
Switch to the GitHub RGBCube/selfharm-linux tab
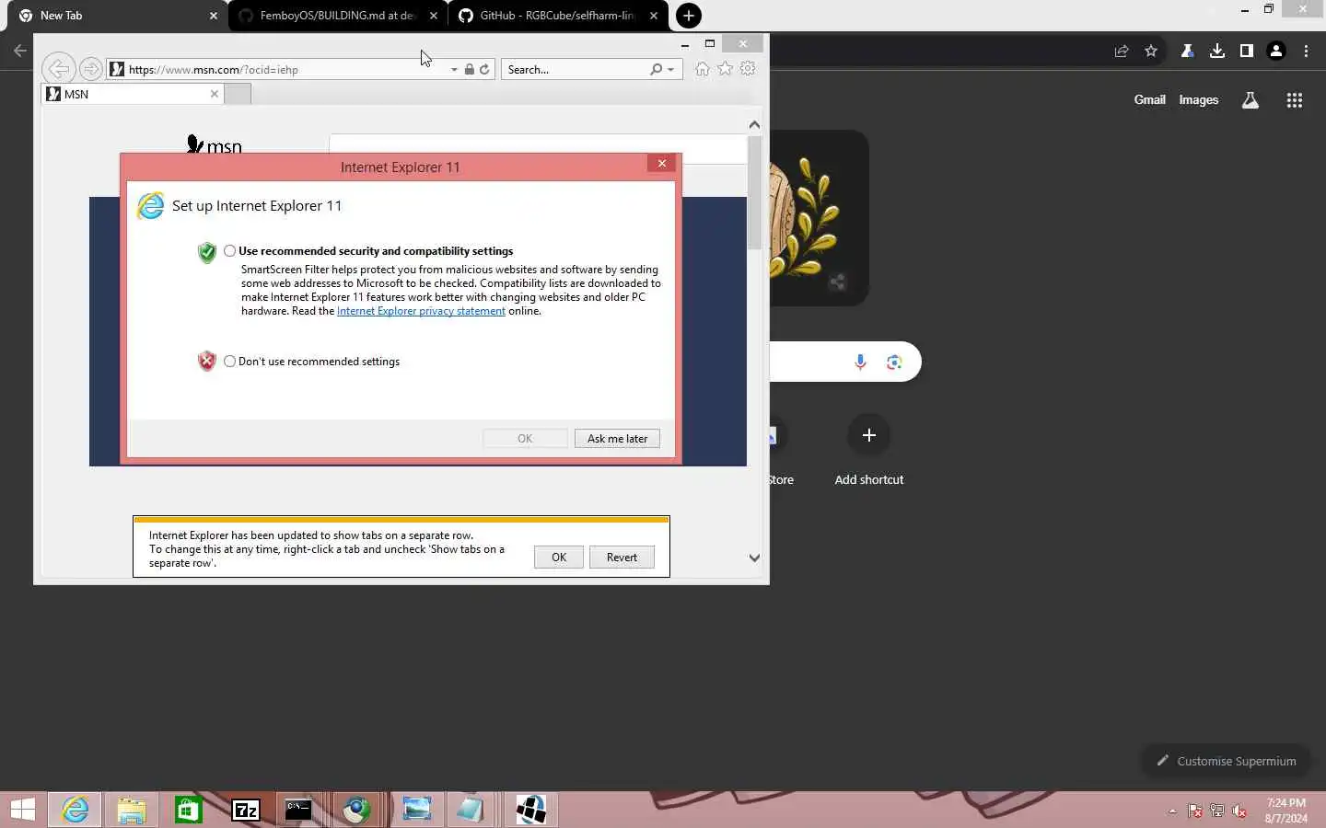[558, 16]
